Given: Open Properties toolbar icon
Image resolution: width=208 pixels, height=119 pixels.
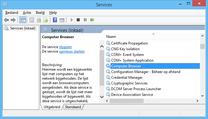Looking at the screenshot, I should click(x=32, y=20).
